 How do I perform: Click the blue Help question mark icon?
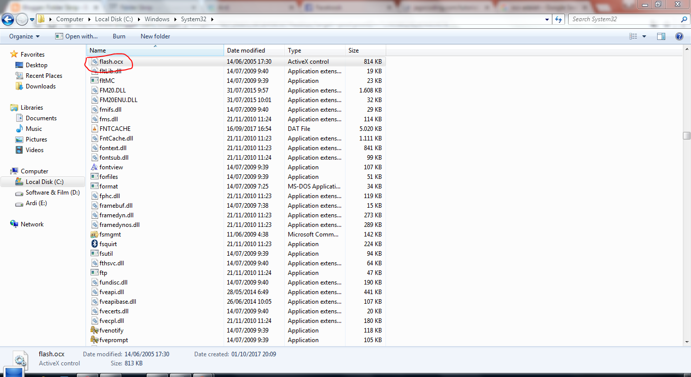point(679,36)
